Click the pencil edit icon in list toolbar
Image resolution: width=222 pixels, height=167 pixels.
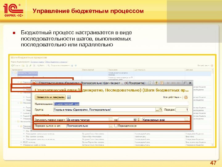31,66
